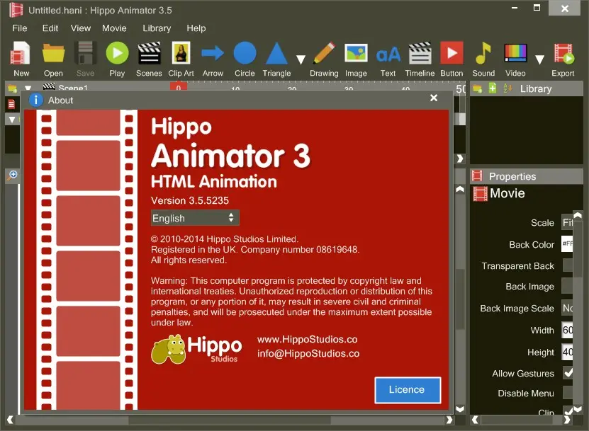Click the Height input field
The image size is (589, 431).
coord(567,352)
